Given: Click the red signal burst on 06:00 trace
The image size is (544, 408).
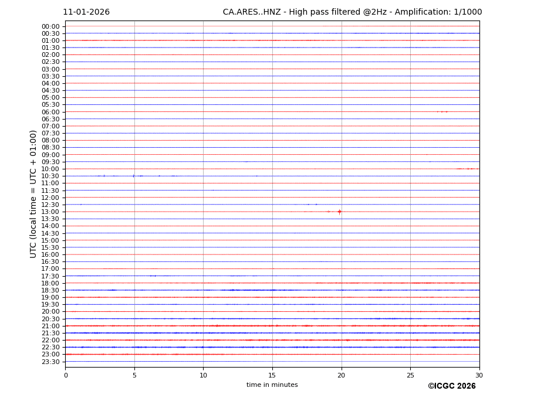Looking at the screenshot, I should click(442, 111).
